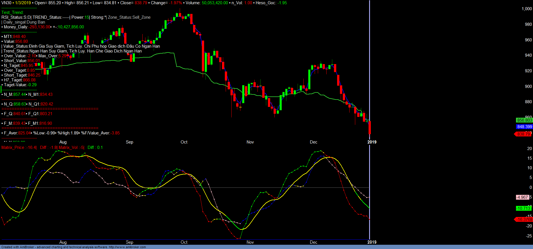Select the Matrix_Price label in lower pane
This screenshot has height=249, width=533.
(x=13, y=147)
